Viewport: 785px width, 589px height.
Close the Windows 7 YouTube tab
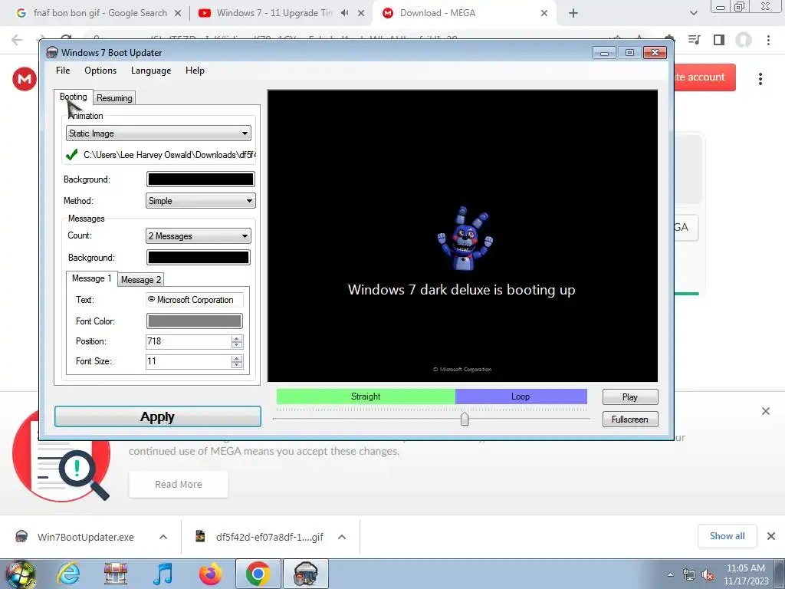pos(361,14)
